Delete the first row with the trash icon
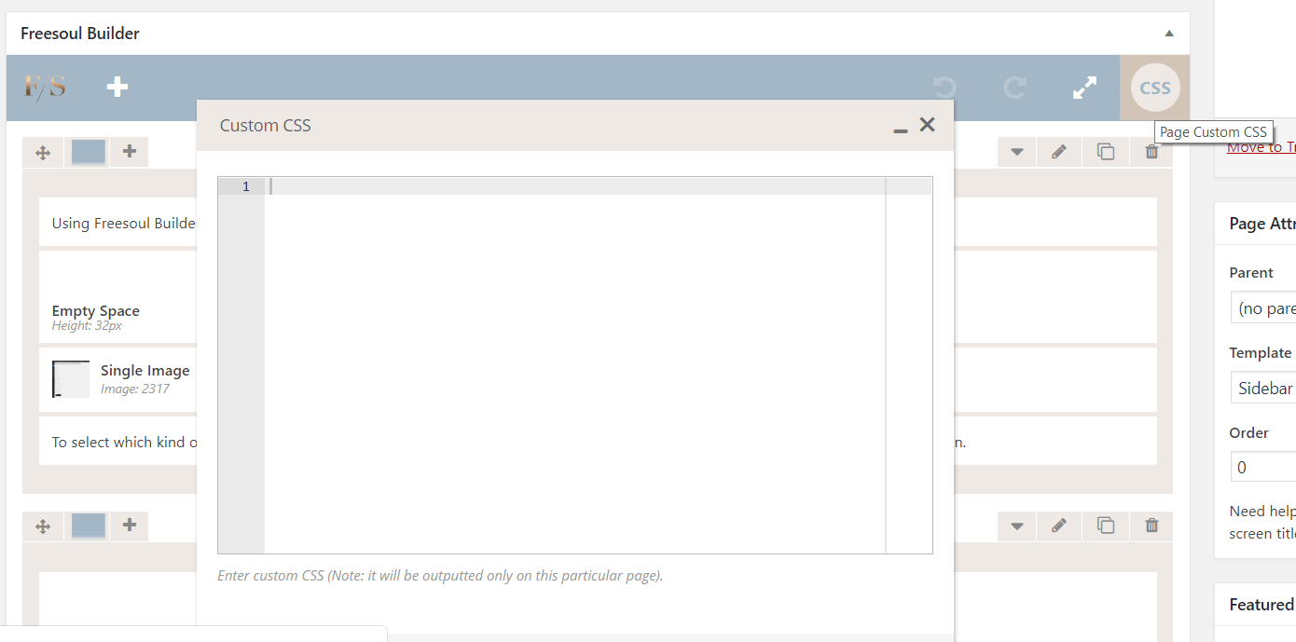Image resolution: width=1296 pixels, height=642 pixels. click(x=1151, y=152)
